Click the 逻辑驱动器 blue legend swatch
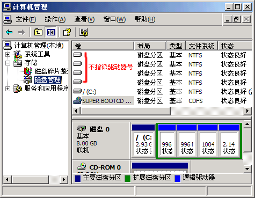255x198 pixels. (177, 178)
